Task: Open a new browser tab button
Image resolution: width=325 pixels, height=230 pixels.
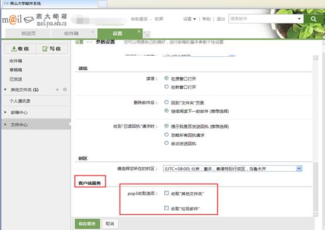Action: click(103, 4)
